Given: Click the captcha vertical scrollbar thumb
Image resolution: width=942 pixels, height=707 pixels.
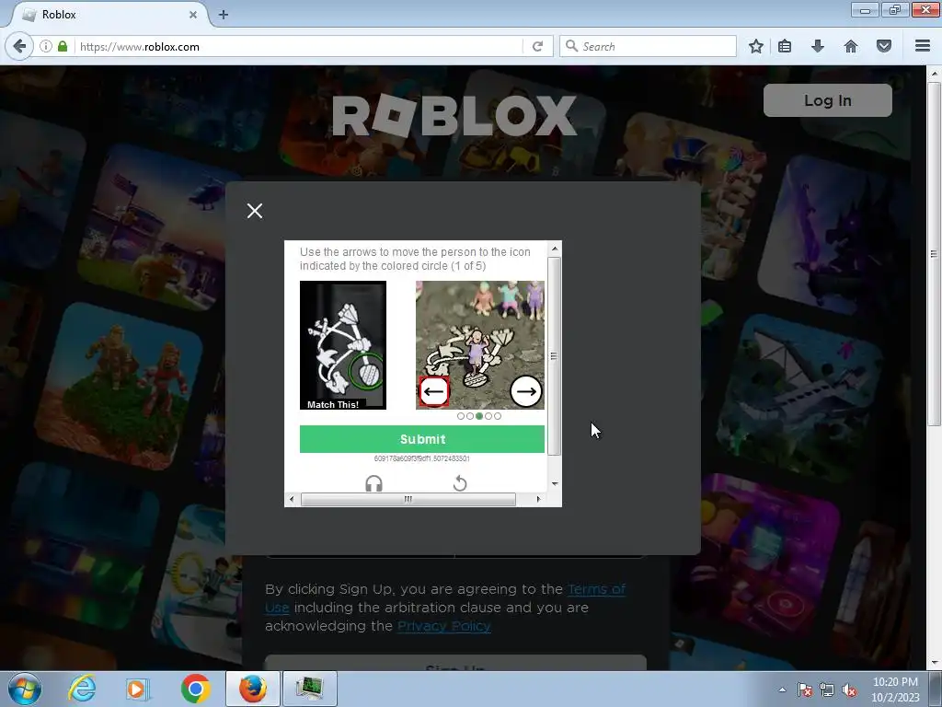Looking at the screenshot, I should click(554, 356).
